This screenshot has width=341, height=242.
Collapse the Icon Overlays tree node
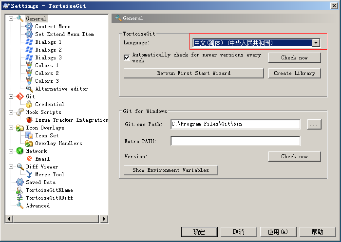(x=11, y=128)
